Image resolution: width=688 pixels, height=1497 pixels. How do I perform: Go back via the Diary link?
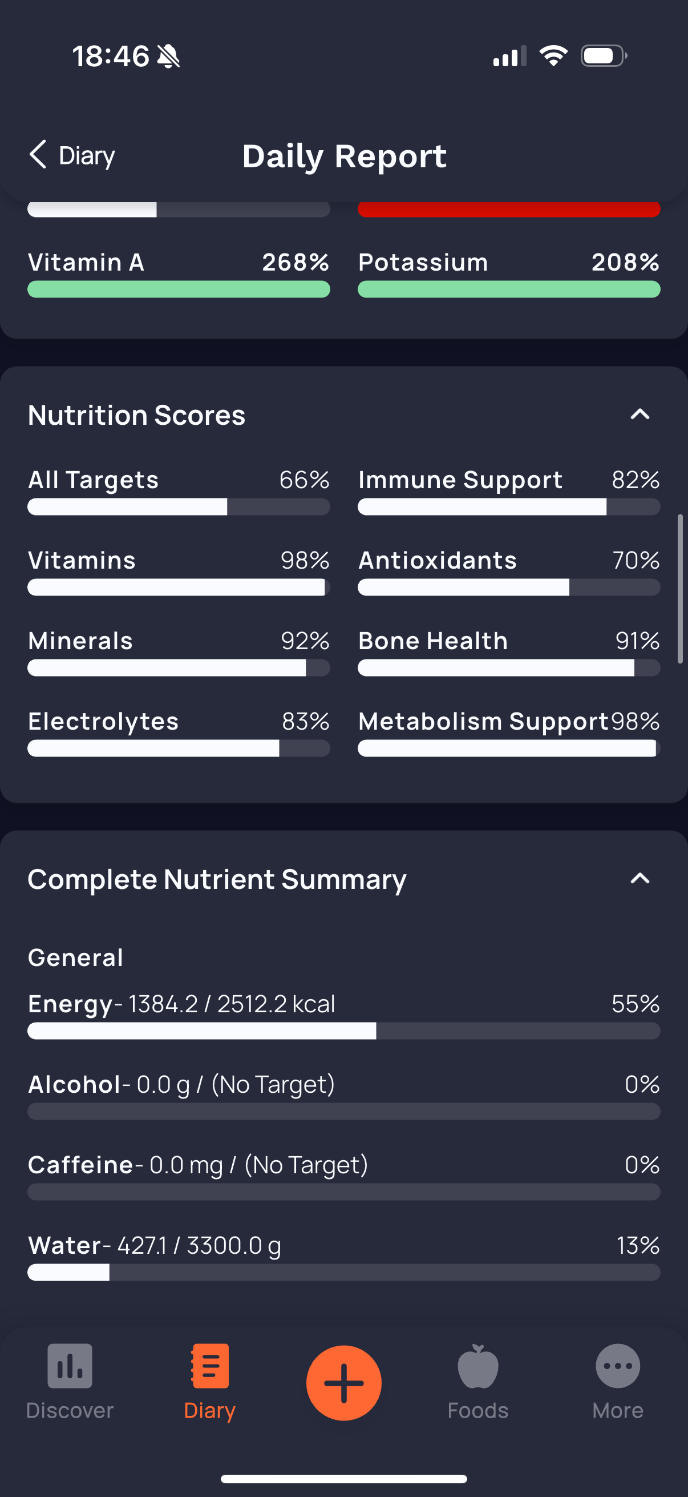[x=87, y=156]
